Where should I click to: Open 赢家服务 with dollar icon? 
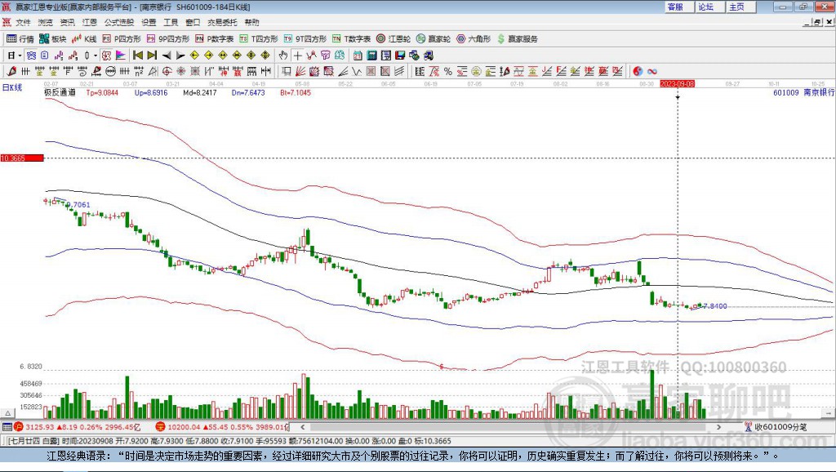coord(517,39)
